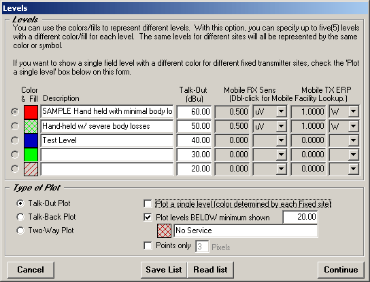
Task: Open the W unit dropdown for second row
Action: point(354,126)
